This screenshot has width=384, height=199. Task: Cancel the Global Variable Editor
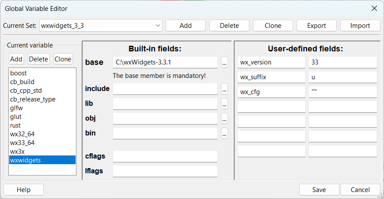point(360,190)
